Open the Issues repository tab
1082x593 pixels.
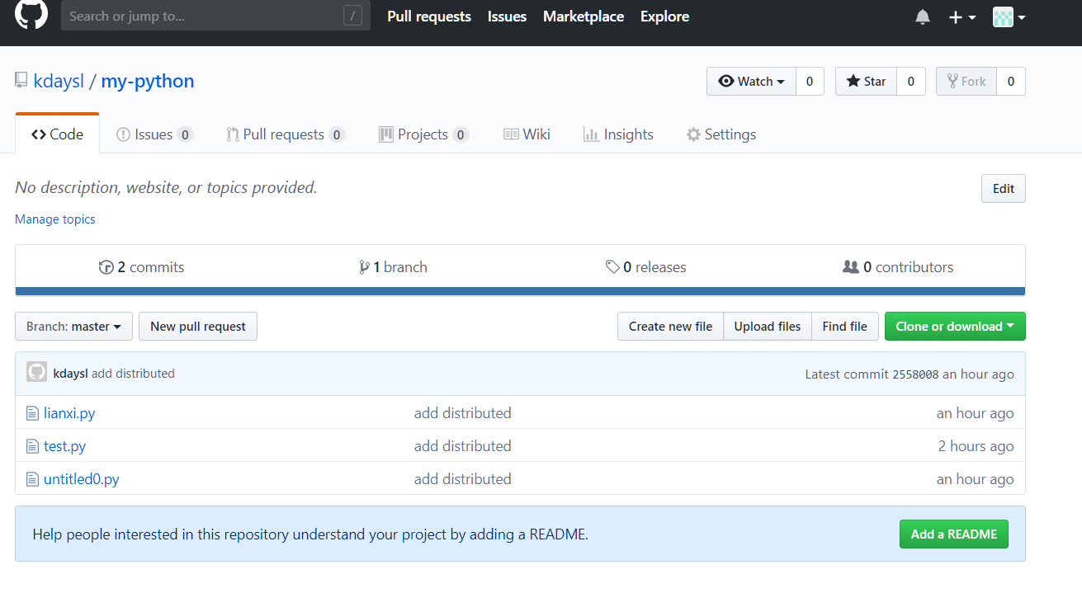154,134
